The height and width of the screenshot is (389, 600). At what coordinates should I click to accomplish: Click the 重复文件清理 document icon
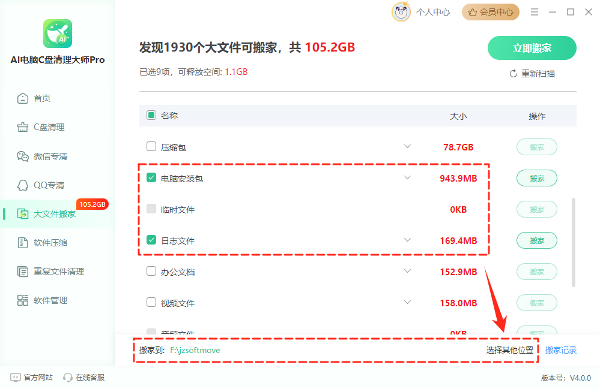coord(23,272)
